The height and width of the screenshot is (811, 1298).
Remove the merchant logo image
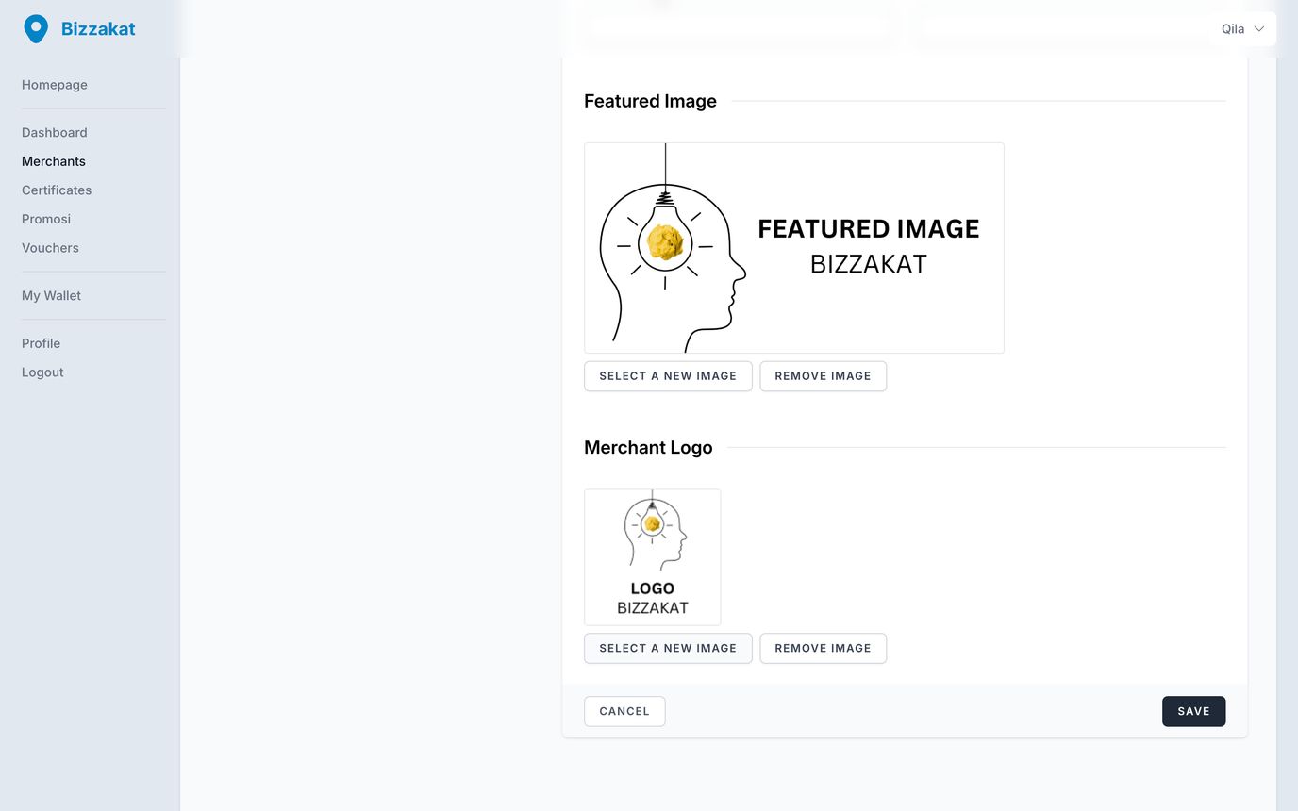coord(823,649)
